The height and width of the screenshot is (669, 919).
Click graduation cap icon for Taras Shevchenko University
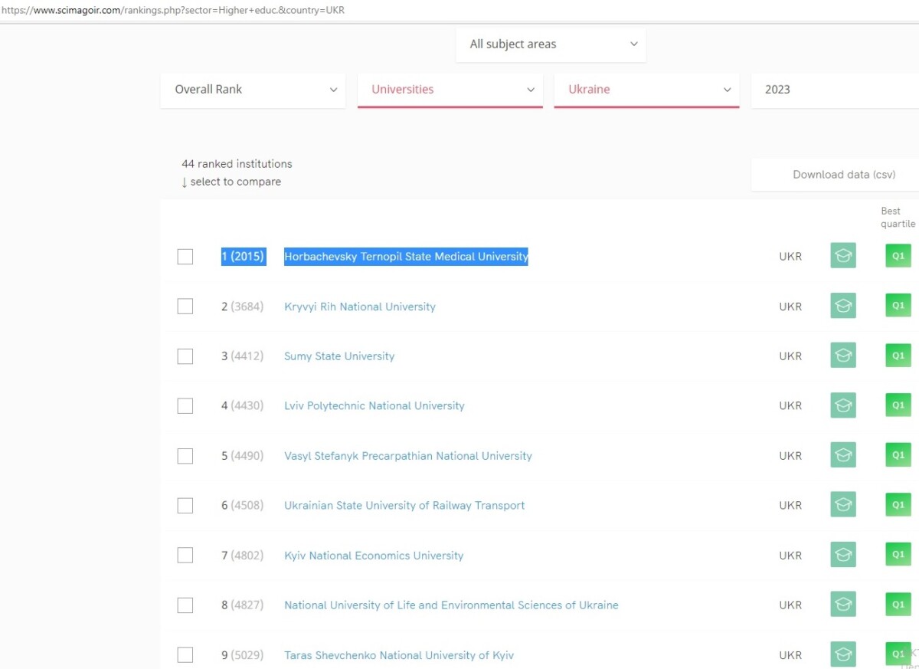point(843,654)
